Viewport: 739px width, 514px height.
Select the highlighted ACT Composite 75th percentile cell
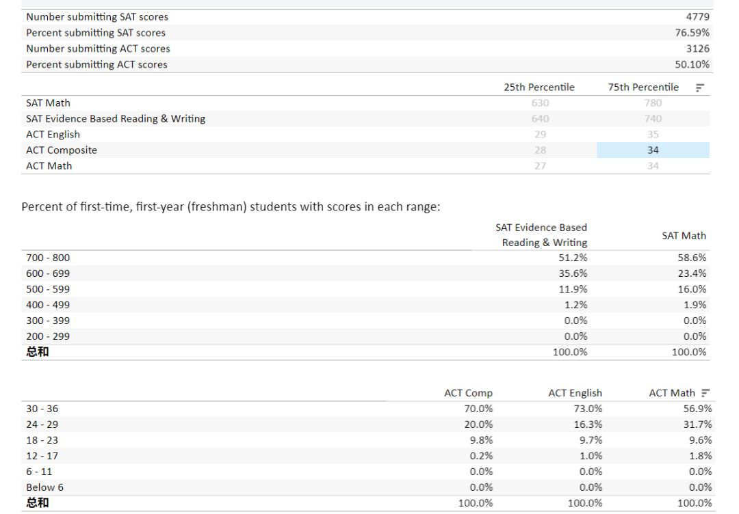[x=653, y=150]
